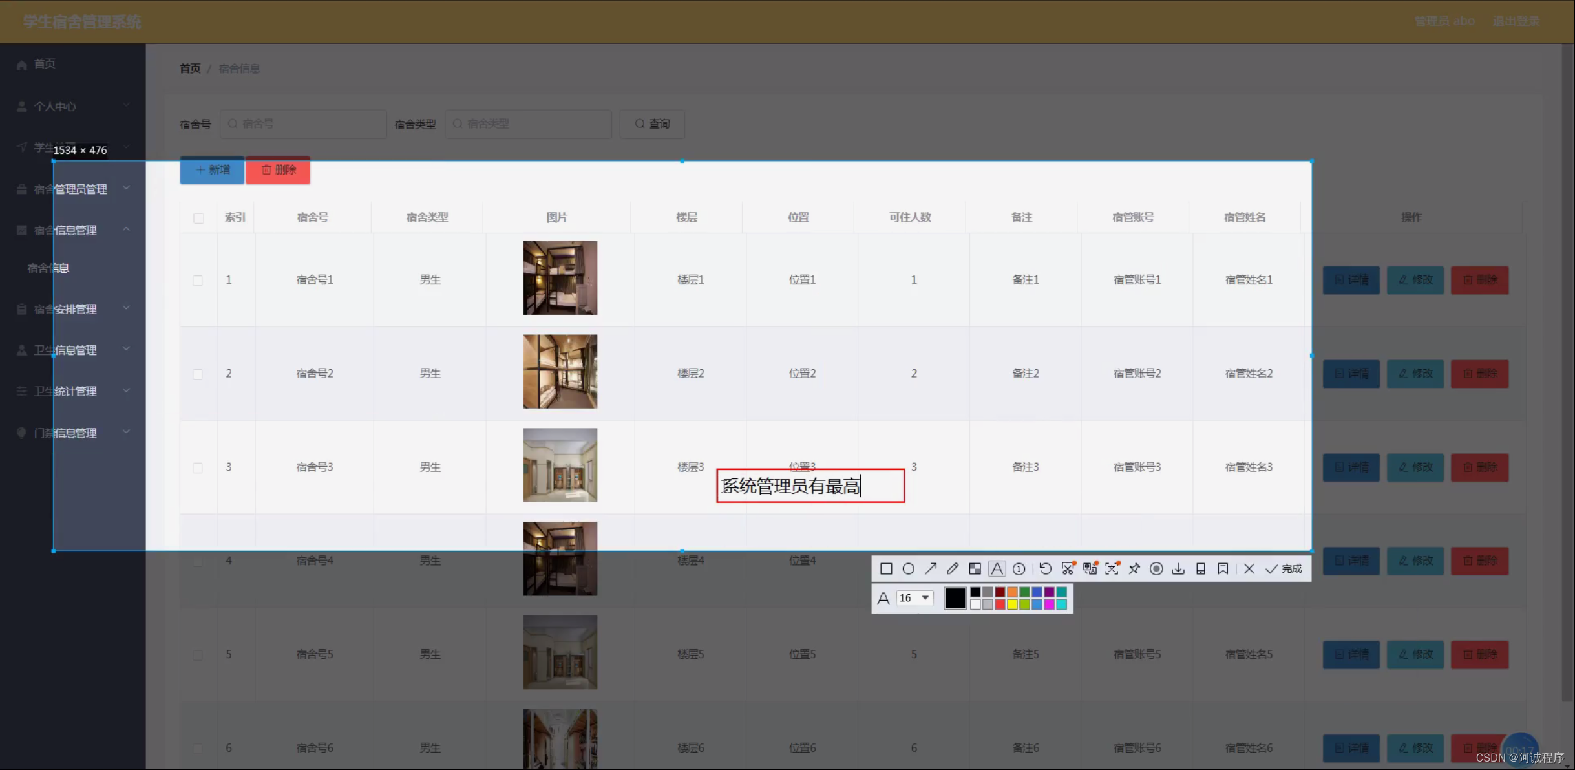Image resolution: width=1575 pixels, height=770 pixels.
Task: Select the ellipse annotation tool
Action: tap(909, 568)
